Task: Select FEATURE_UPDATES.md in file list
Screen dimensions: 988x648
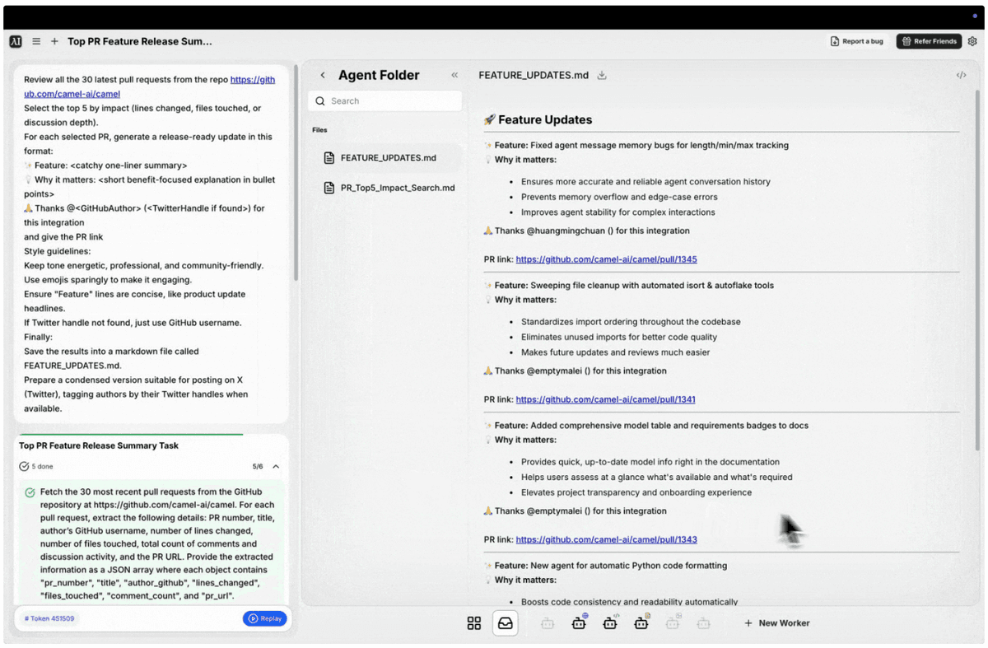Action: pyautogui.click(x=388, y=158)
